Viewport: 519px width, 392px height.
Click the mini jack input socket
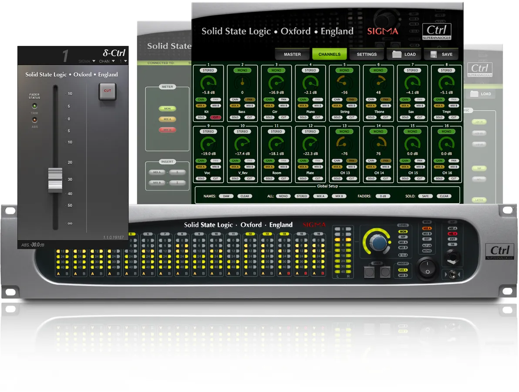452,274
